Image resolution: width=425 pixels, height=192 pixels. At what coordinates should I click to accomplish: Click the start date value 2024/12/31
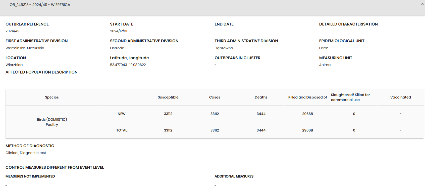119,31
